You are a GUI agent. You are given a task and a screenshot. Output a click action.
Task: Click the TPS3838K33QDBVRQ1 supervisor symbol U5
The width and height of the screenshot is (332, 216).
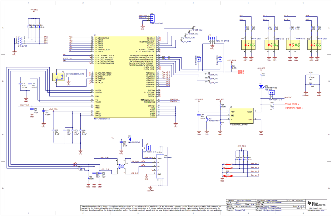[x=241, y=116]
